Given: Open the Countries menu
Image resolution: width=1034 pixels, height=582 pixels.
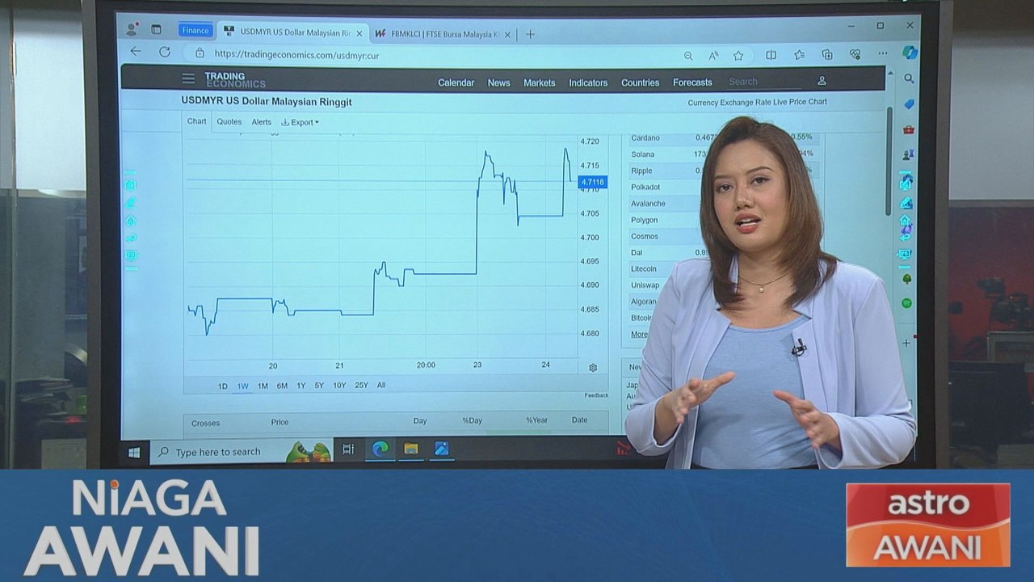Looking at the screenshot, I should (640, 82).
